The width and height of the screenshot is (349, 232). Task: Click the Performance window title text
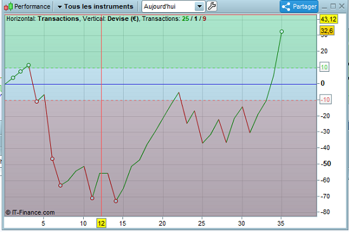pos(32,6)
